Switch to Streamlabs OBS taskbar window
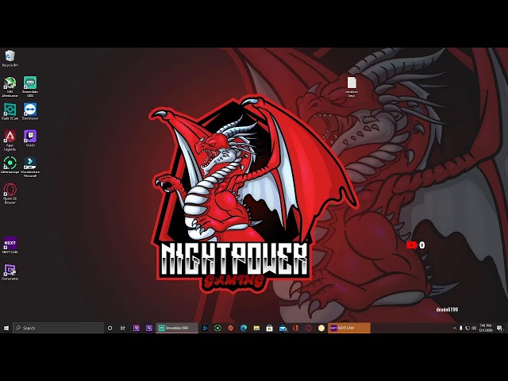Viewport: 508px width, 381px height. (177, 328)
